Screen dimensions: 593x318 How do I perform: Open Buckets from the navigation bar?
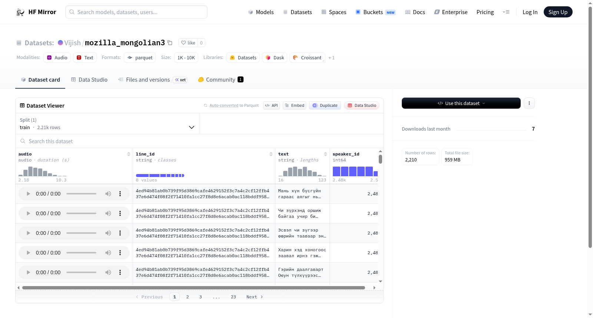click(375, 12)
